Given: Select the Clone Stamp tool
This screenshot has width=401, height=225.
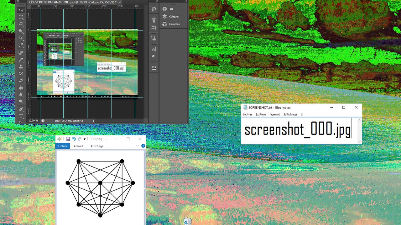Looking at the screenshot, I should (21, 67).
